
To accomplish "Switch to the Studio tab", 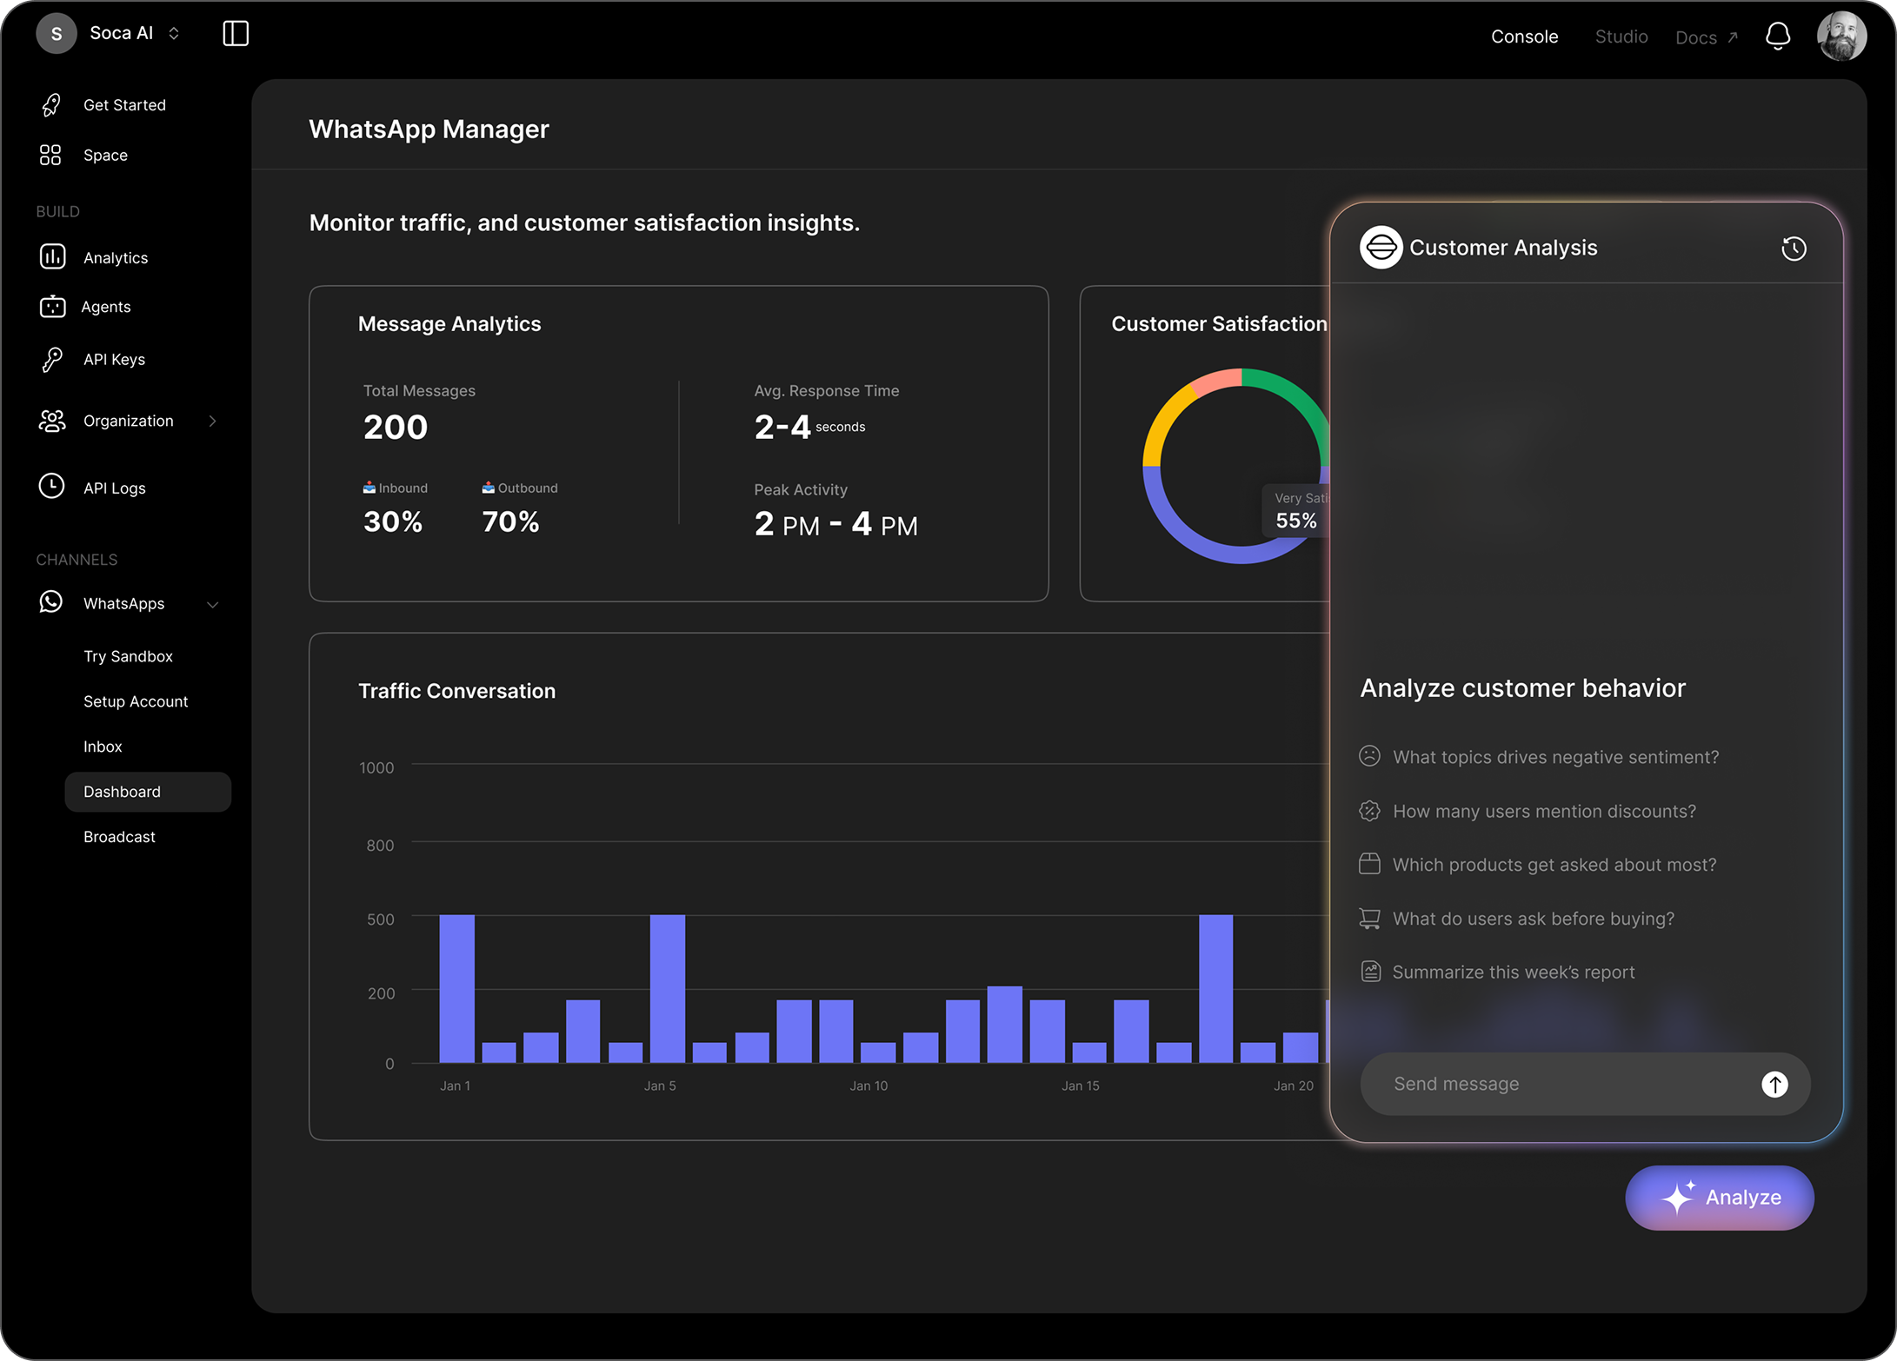I will (1621, 37).
